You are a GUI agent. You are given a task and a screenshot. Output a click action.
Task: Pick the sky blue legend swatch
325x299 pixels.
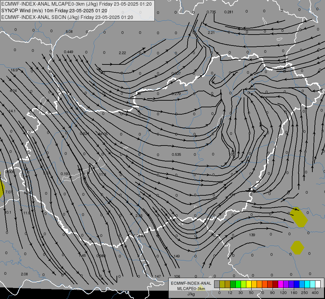pyautogui.click(x=302, y=284)
